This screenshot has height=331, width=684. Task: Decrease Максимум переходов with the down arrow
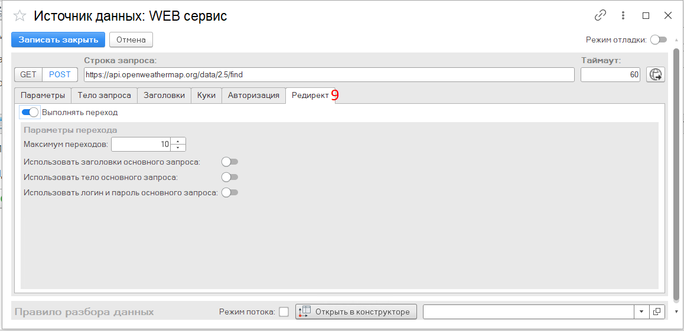178,148
